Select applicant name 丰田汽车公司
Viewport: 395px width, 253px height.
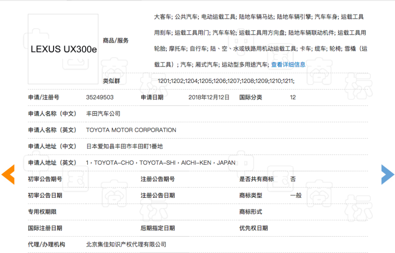click(x=103, y=114)
